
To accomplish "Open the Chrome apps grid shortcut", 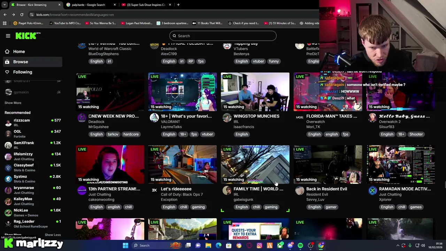I will [5, 23].
